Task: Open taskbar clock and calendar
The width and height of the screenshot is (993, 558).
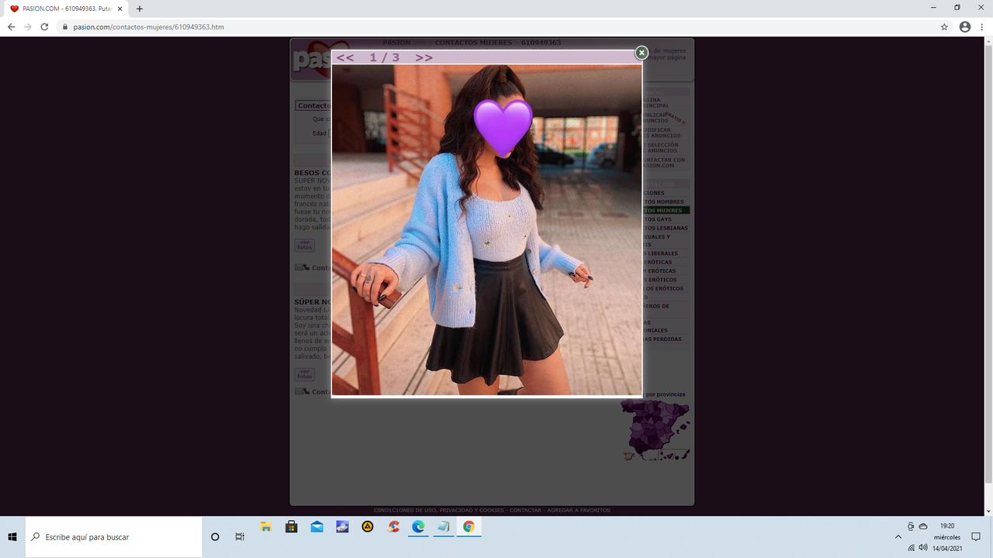Action: click(x=947, y=537)
